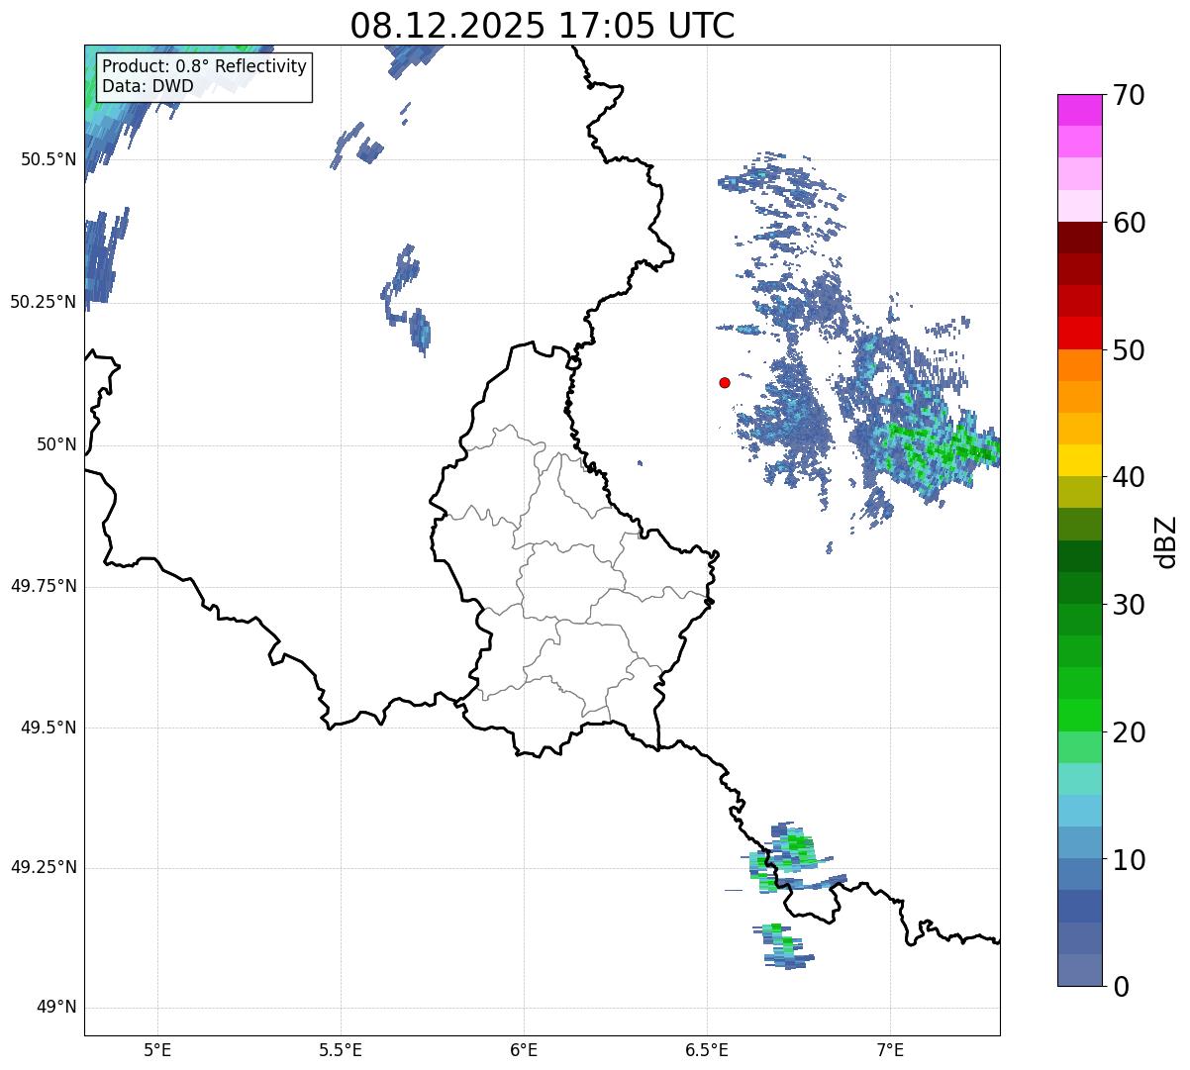Click the 49.25°N latitude label

click(x=44, y=867)
